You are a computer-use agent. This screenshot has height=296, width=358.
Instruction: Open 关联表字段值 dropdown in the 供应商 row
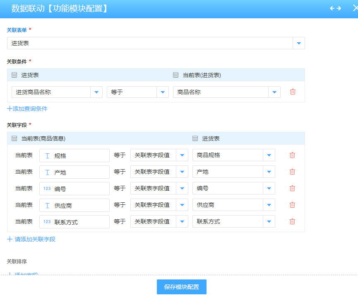[182, 205]
